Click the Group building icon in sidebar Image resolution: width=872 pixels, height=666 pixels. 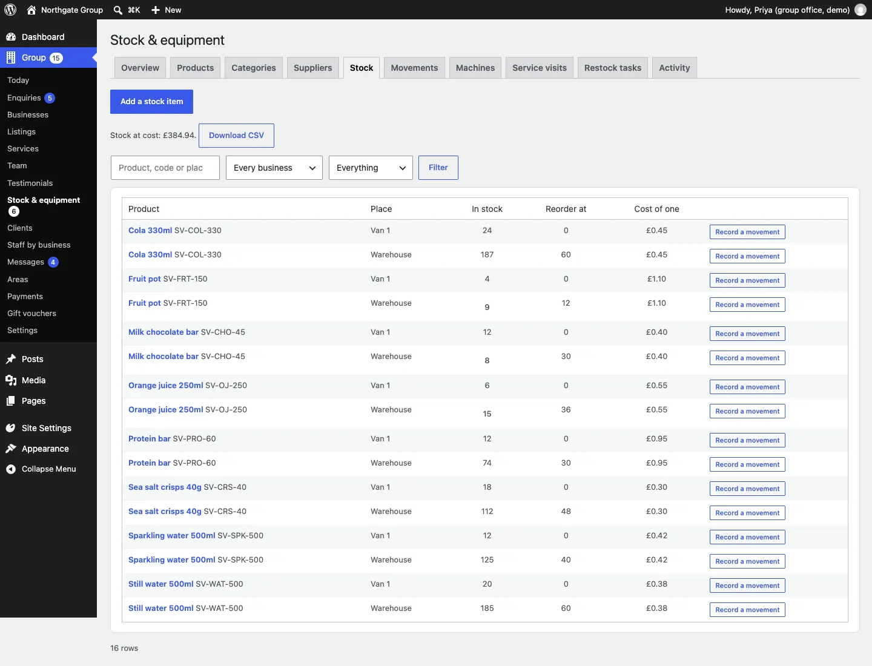tap(11, 58)
